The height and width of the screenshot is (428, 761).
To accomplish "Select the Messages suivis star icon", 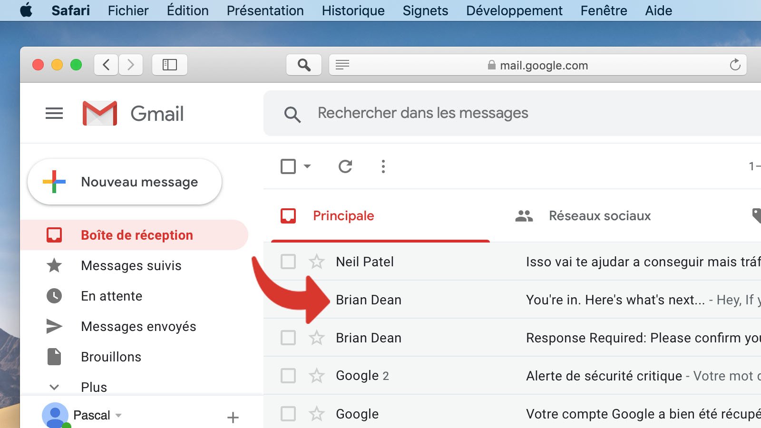I will 54,265.
